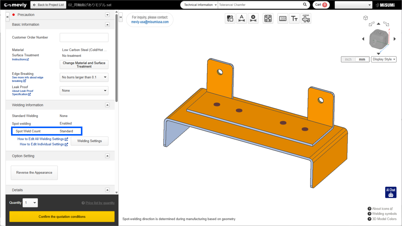Rotate view with right arrow beside cube
Screen dimensions: 402x226
[395, 39]
